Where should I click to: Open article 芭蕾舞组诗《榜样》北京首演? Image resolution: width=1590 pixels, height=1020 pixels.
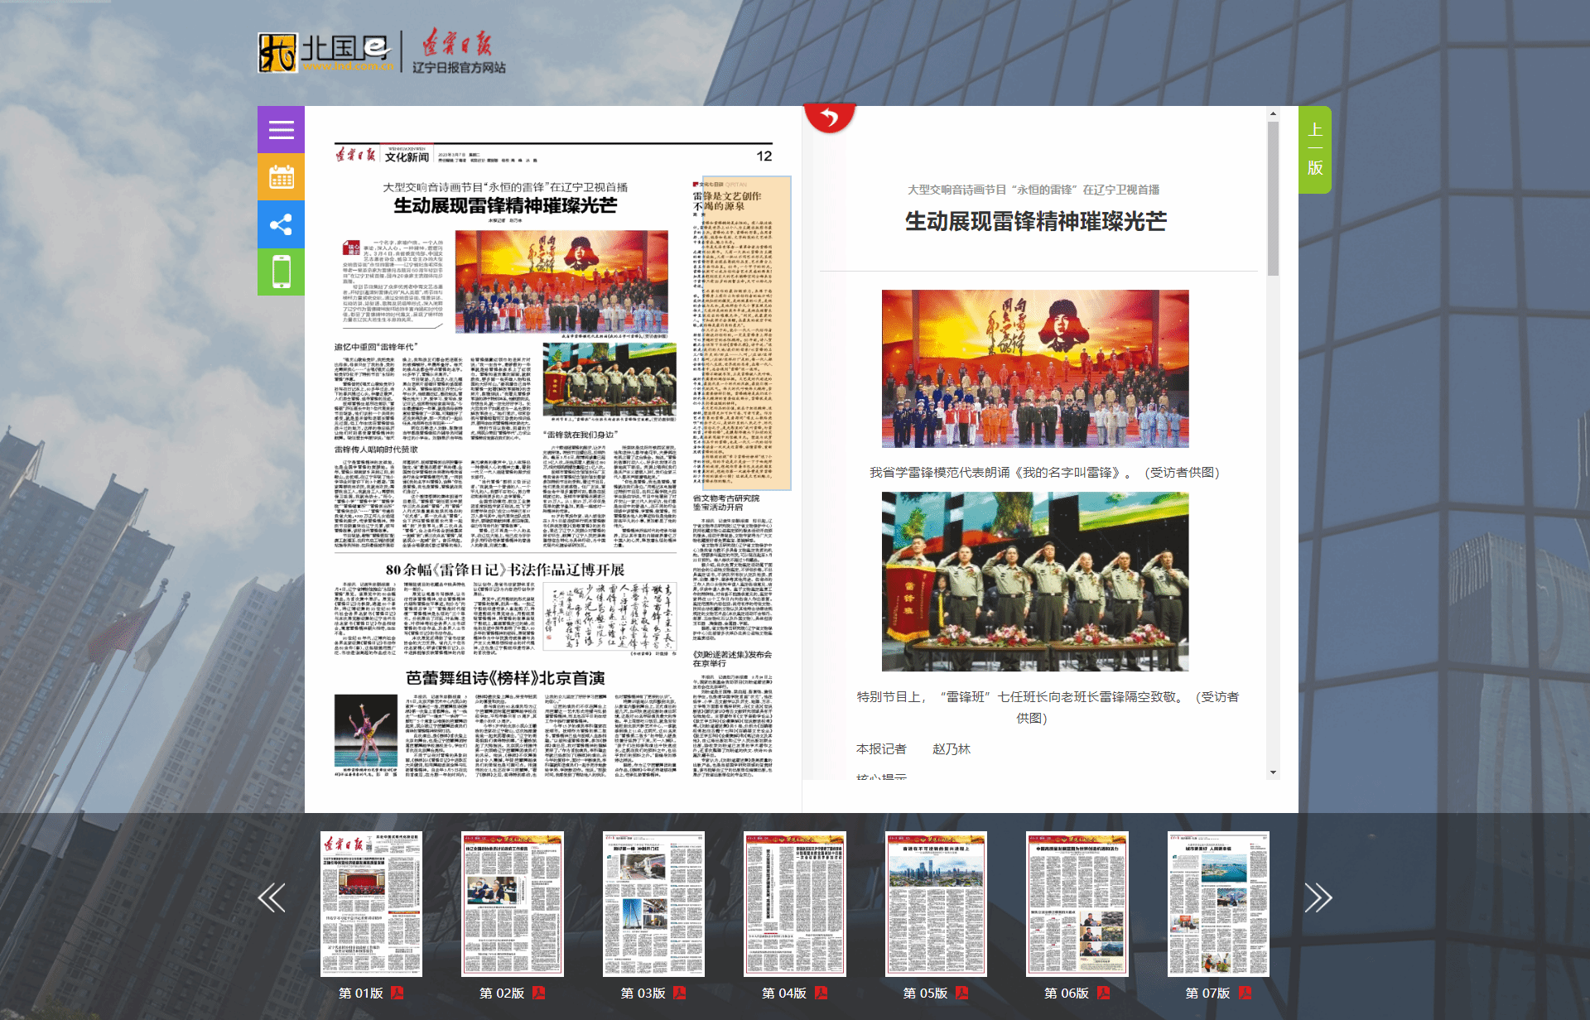pyautogui.click(x=504, y=678)
